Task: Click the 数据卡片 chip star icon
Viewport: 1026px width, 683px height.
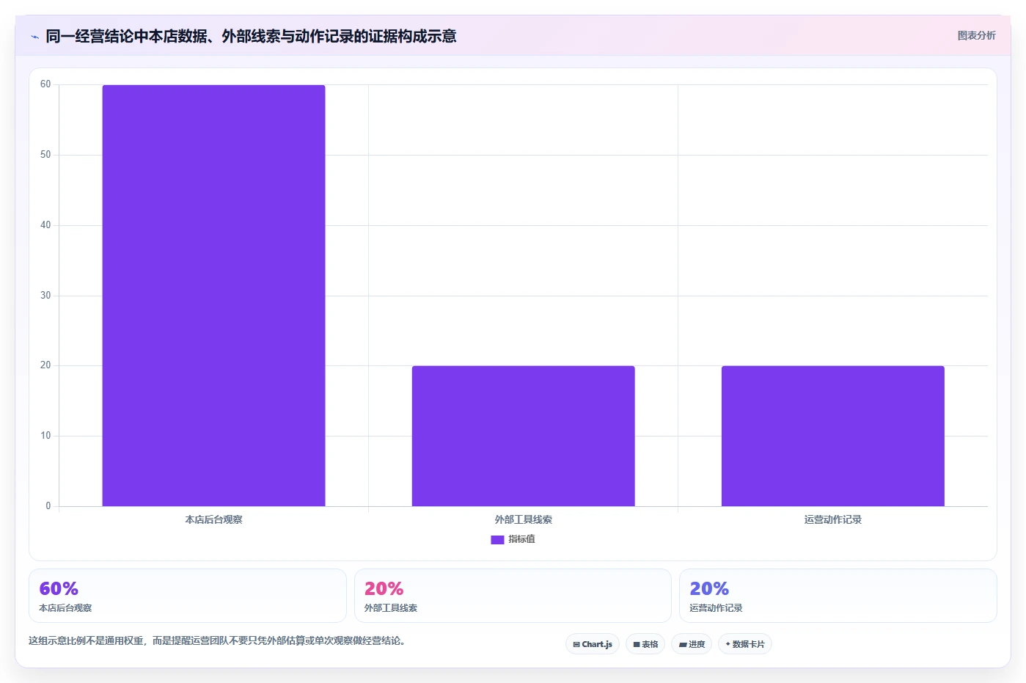Action: (728, 644)
